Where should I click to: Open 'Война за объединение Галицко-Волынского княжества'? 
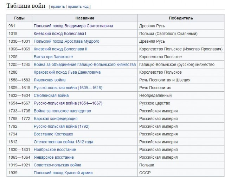[85, 65]
